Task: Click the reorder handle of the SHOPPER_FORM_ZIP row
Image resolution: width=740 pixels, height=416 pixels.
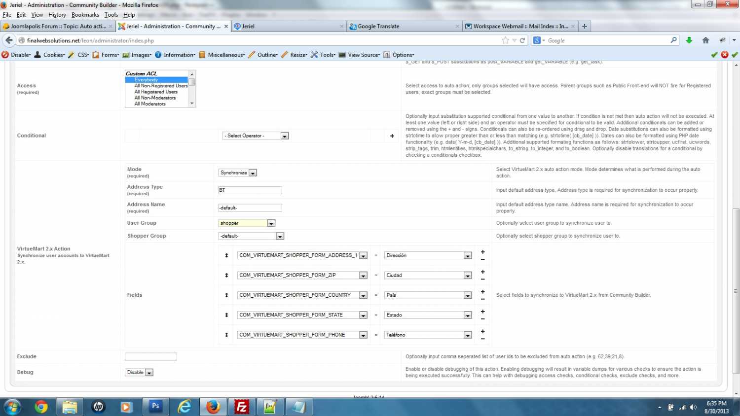Action: (x=226, y=275)
